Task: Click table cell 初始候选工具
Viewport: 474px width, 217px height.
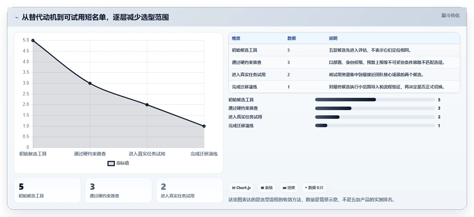Action: pyautogui.click(x=245, y=50)
